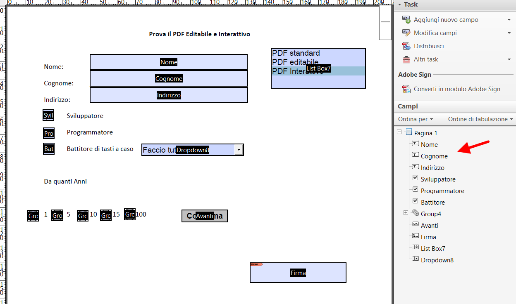
Task: Select the radio button labeled 15
Action: (x=106, y=215)
